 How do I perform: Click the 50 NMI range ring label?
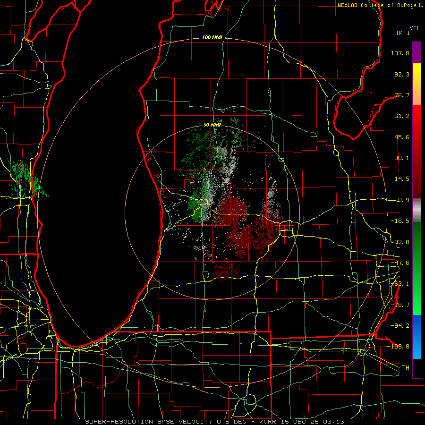tap(212, 125)
